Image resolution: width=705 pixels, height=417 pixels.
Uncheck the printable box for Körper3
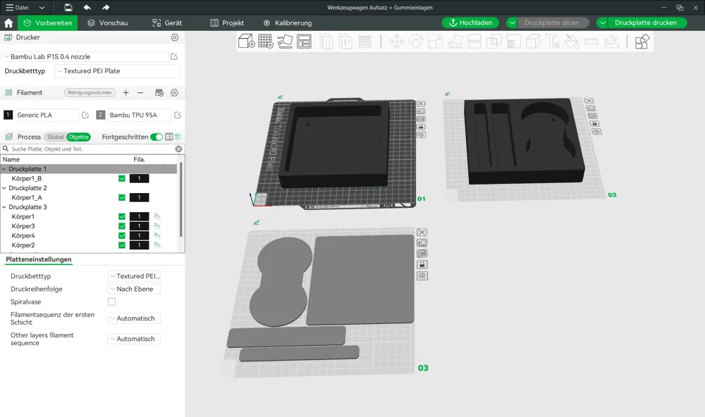point(122,226)
